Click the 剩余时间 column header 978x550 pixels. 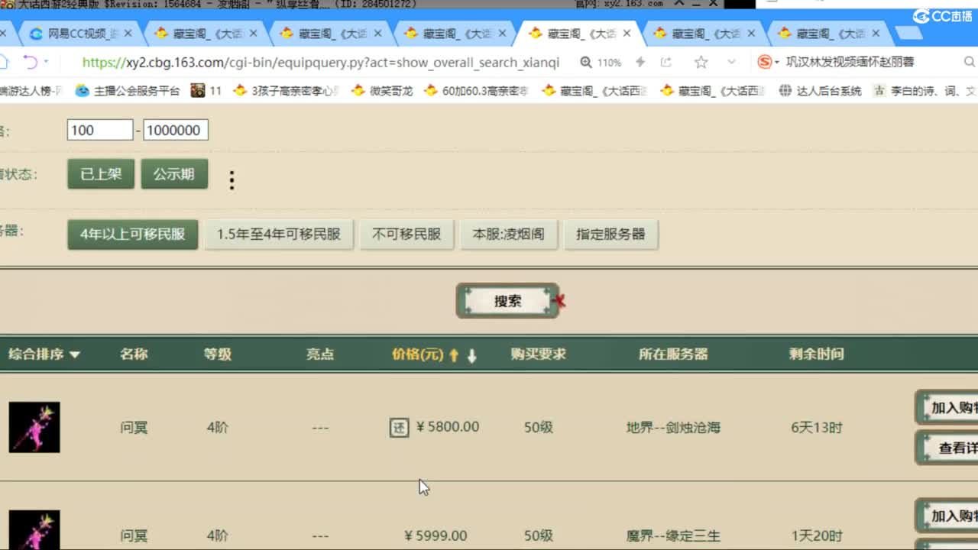point(817,354)
